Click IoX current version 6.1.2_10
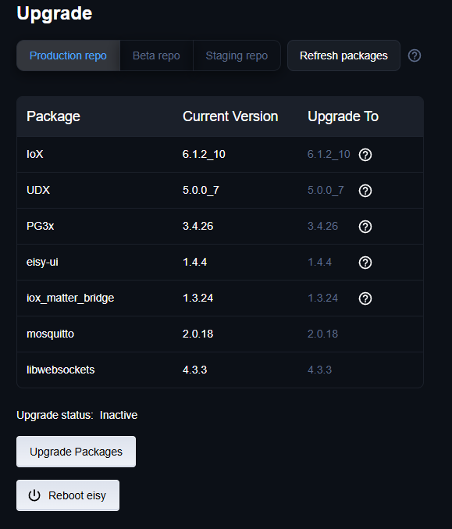The height and width of the screenshot is (529, 452). point(204,154)
